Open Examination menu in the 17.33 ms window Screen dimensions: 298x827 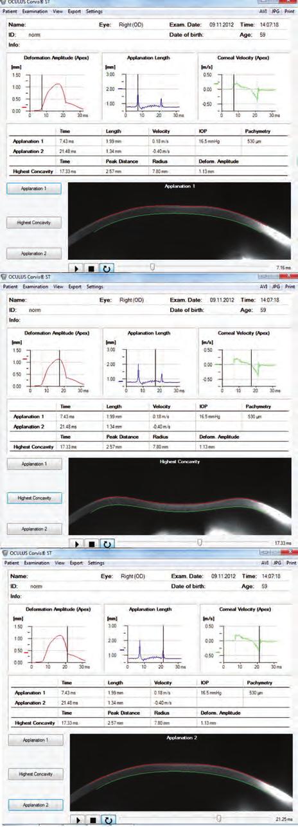coord(36,286)
